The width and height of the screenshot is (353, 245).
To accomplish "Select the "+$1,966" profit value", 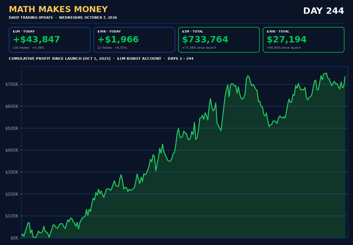I will click(x=118, y=40).
